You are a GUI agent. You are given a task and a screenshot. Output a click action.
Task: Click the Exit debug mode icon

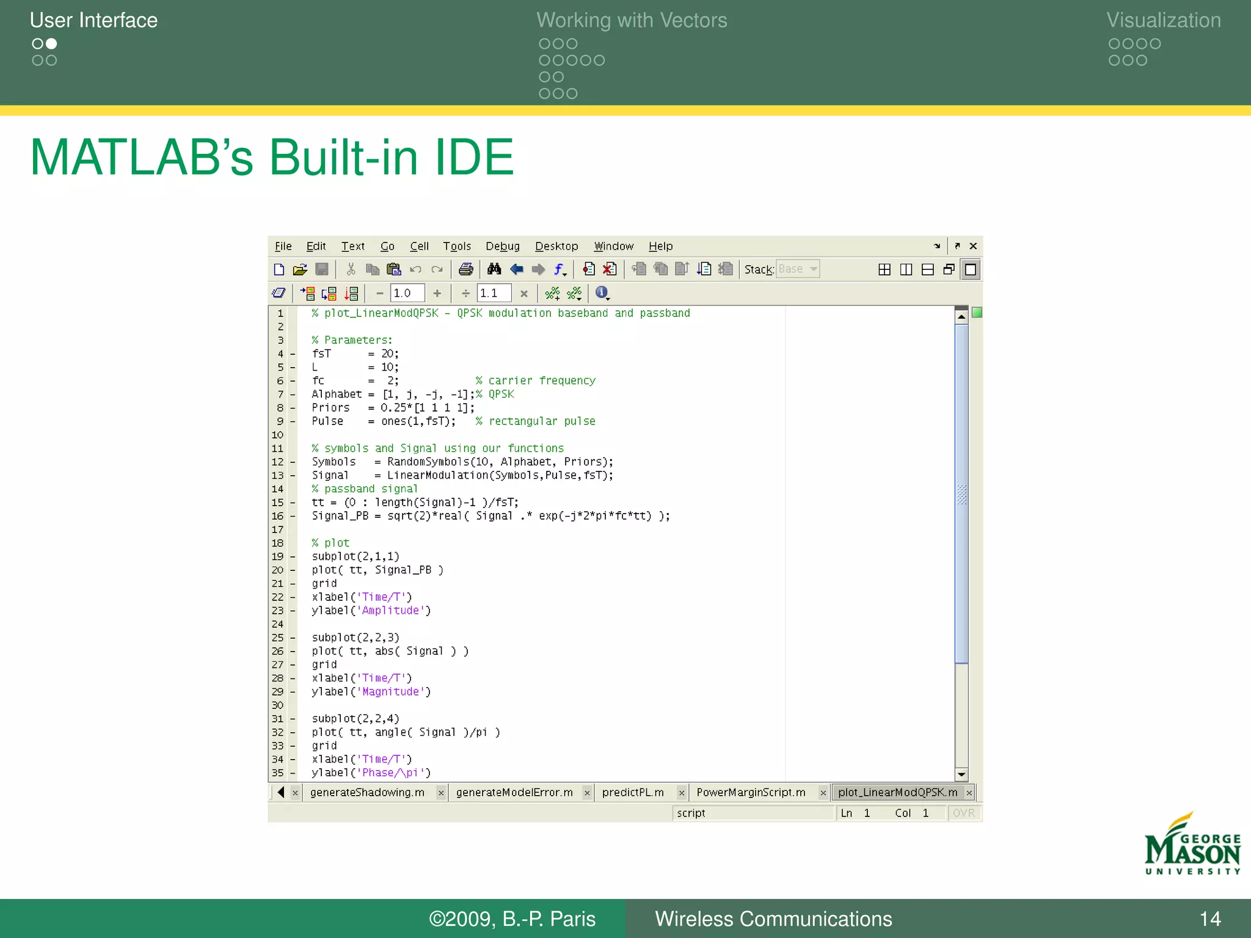pyautogui.click(x=725, y=269)
